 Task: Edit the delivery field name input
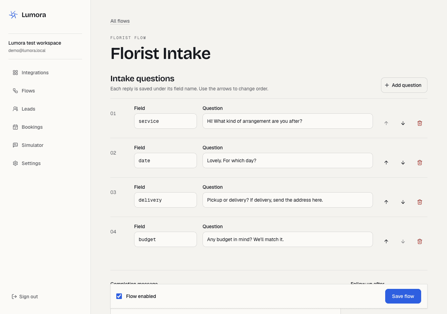pyautogui.click(x=166, y=200)
